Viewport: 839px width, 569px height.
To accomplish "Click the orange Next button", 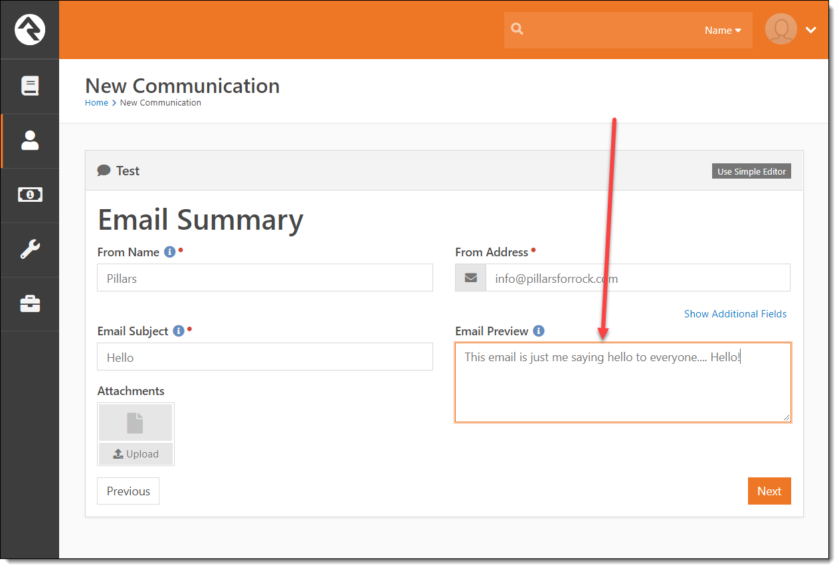I will point(769,491).
